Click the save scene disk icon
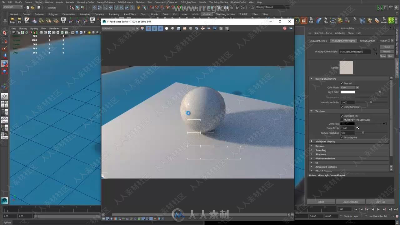Image resolution: width=400 pixels, height=225 pixels. tap(39, 7)
